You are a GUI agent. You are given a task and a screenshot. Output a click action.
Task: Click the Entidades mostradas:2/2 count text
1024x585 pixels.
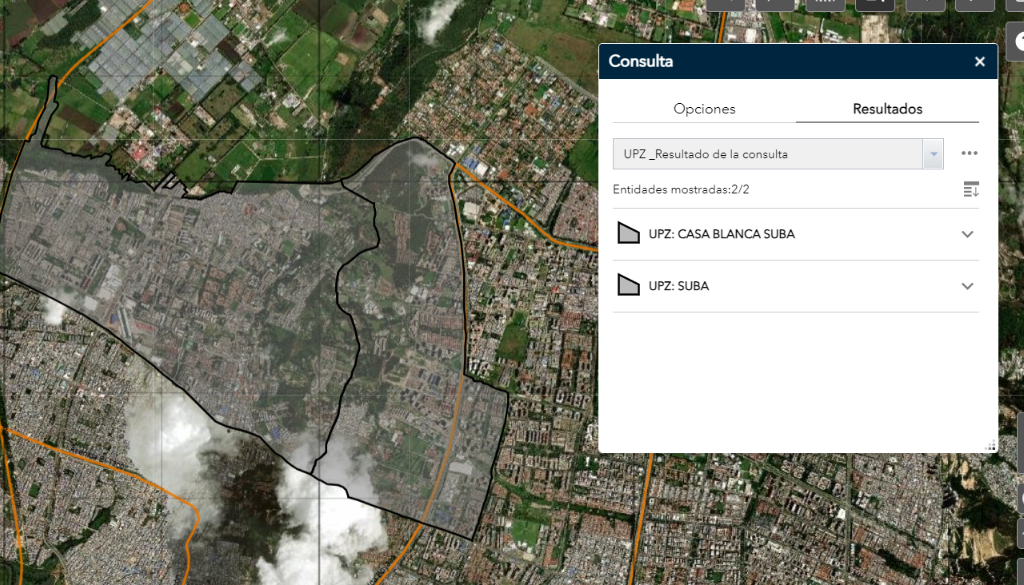(x=681, y=189)
